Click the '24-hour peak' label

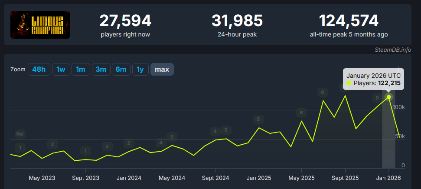237,34
